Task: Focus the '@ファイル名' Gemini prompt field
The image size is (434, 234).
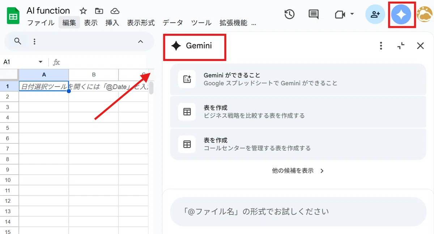Action: (298, 212)
